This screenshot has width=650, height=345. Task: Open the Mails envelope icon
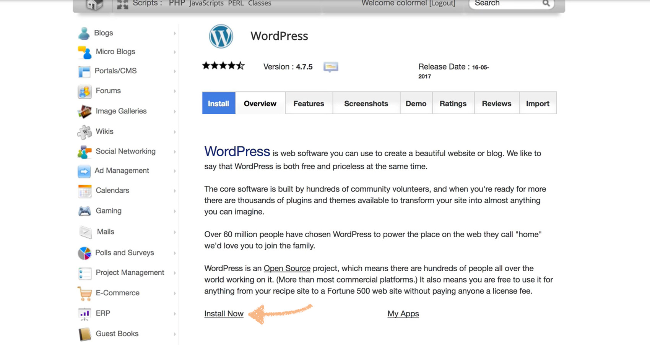[x=85, y=232]
